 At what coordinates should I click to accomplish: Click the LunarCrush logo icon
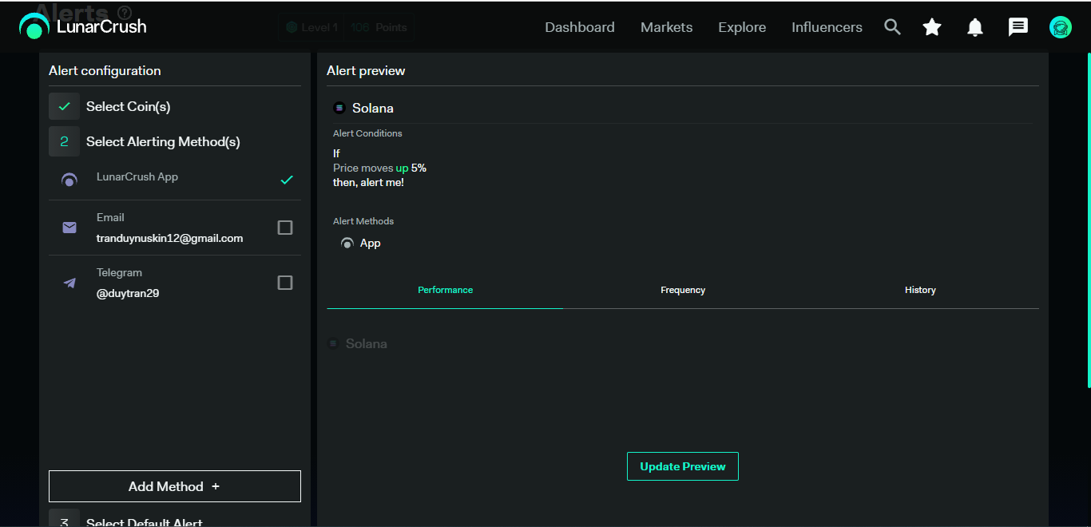[34, 26]
